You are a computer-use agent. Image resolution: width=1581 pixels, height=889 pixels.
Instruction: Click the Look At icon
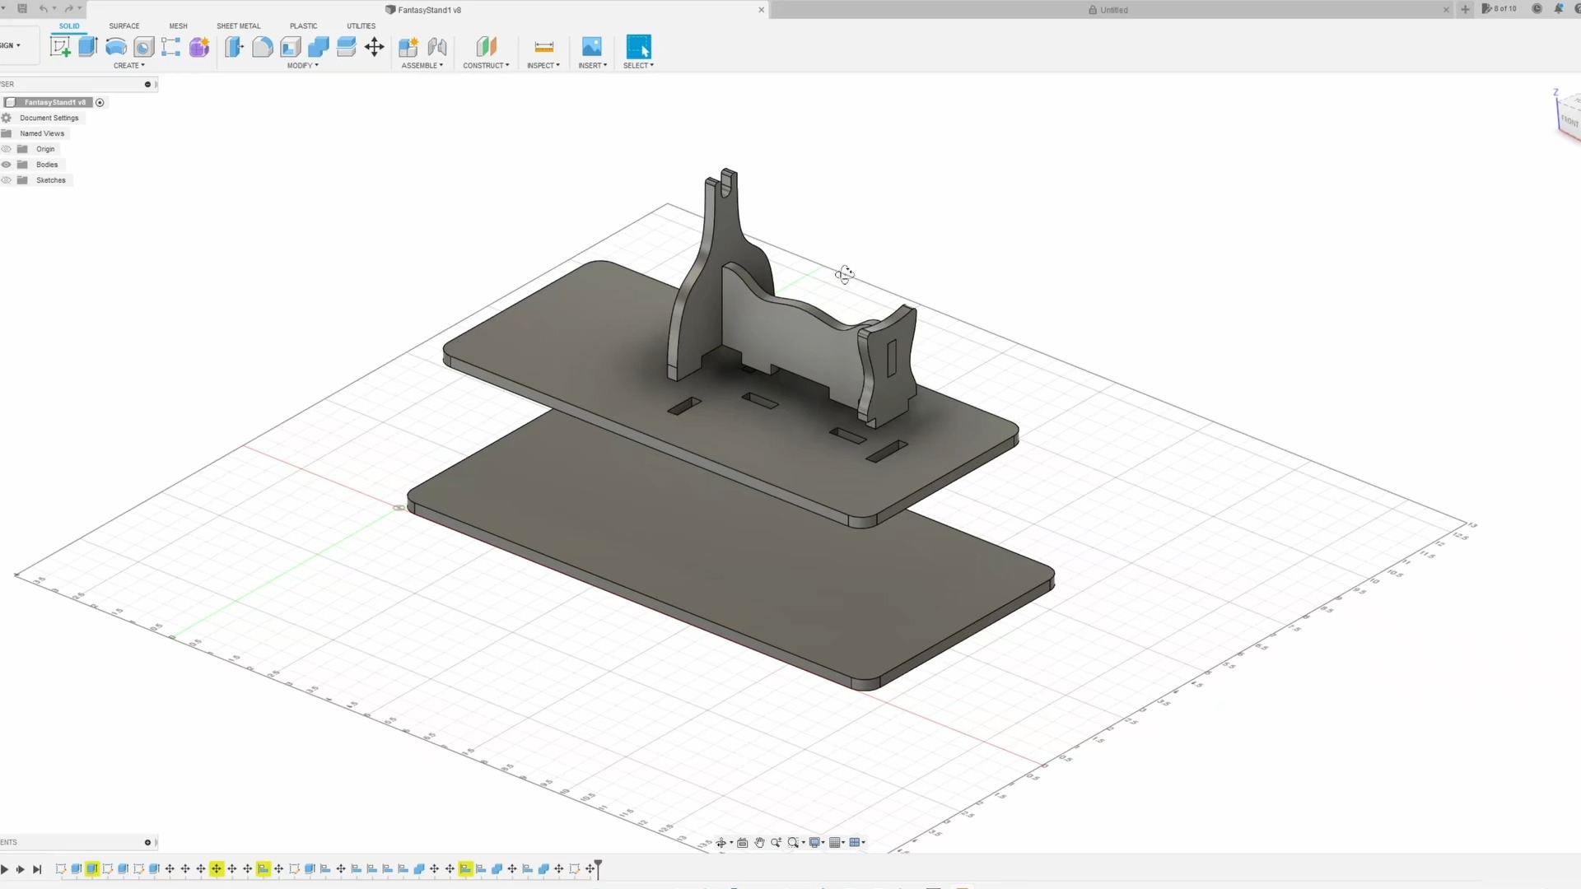pyautogui.click(x=743, y=842)
